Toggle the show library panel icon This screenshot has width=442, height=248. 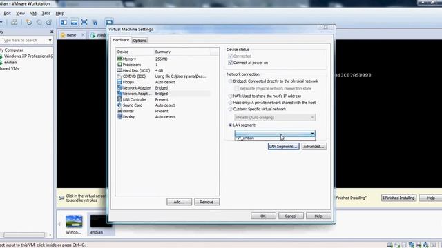point(64,22)
